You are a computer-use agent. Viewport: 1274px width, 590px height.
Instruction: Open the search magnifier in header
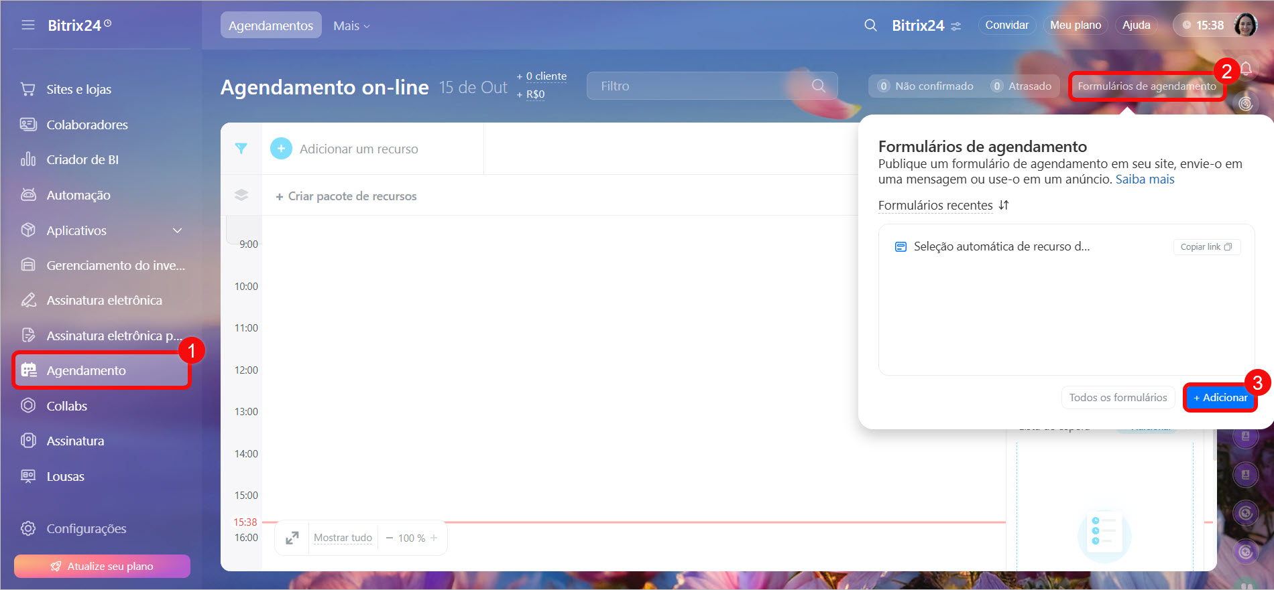[870, 25]
